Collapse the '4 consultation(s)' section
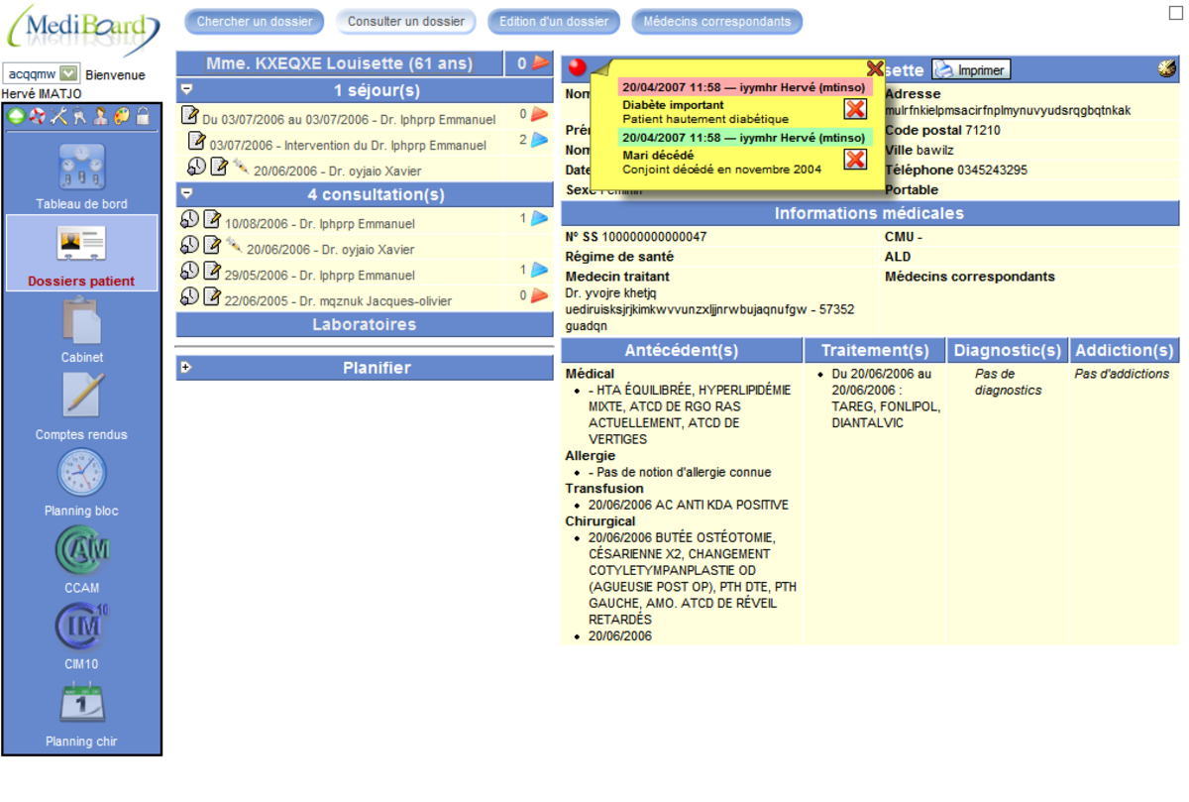This screenshot has width=1189, height=802. 186,193
